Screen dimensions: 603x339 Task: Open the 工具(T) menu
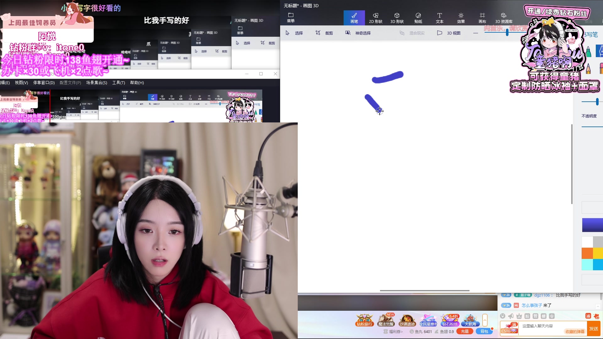point(118,83)
